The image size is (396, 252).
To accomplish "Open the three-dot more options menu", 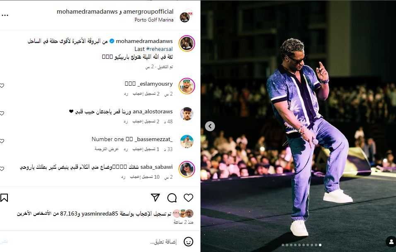I will 5,15.
